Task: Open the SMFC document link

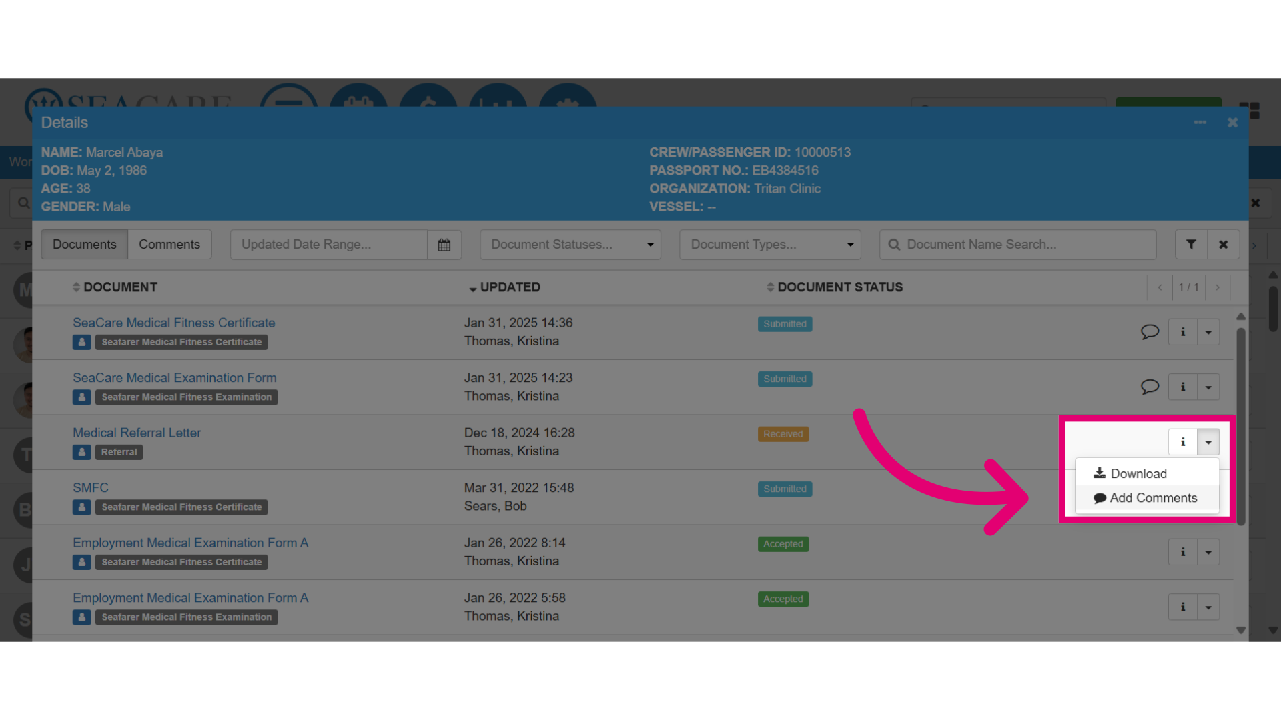Action: click(91, 488)
